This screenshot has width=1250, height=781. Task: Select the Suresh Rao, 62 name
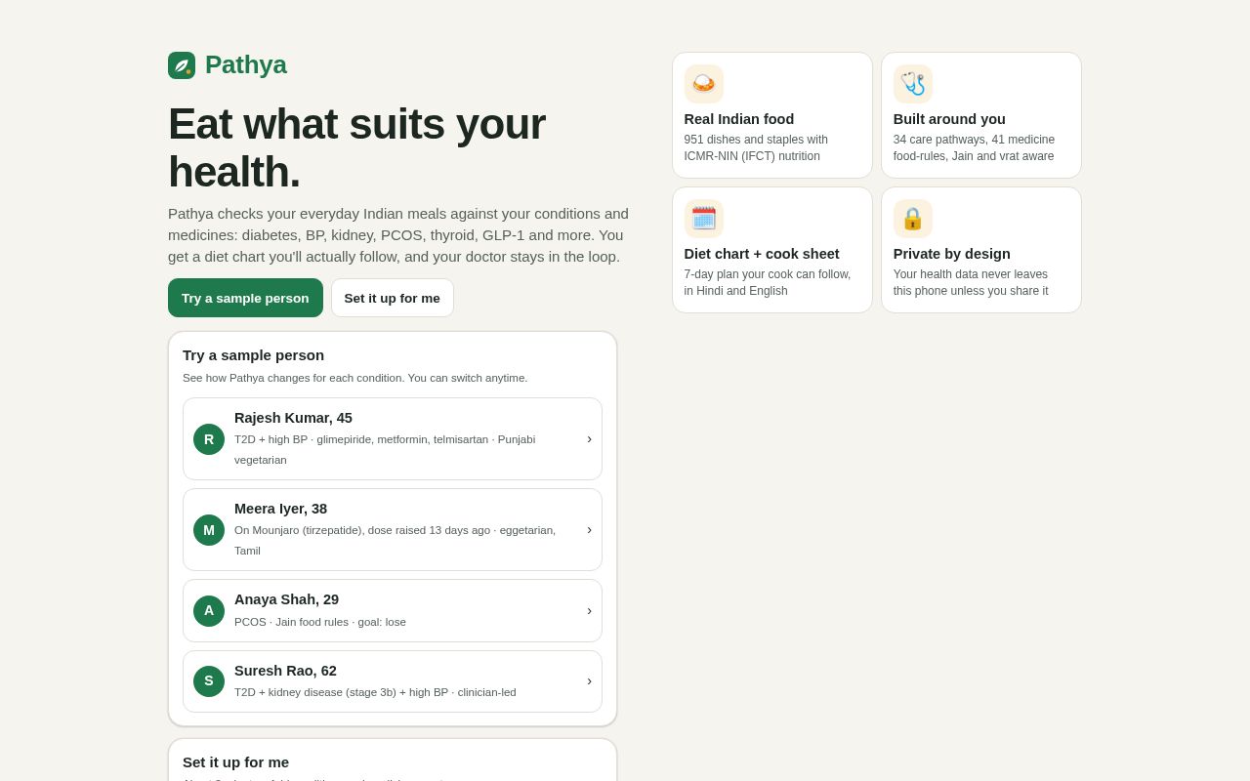(285, 671)
